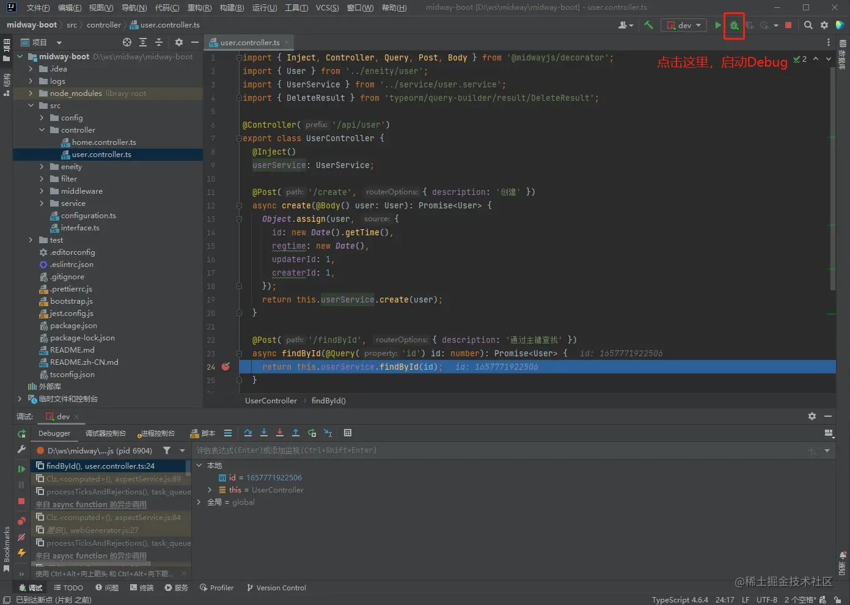Image resolution: width=850 pixels, height=605 pixels.
Task: Expand the 'this = UserController' variable
Action: coord(210,490)
